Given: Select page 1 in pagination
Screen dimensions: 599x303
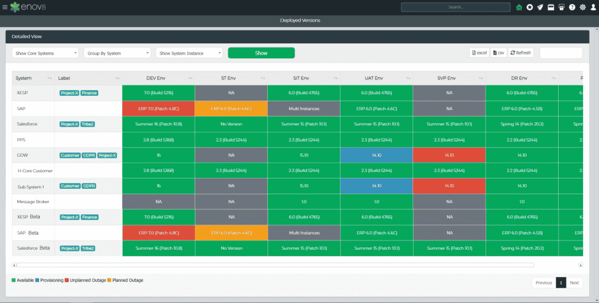Looking at the screenshot, I should pos(561,283).
